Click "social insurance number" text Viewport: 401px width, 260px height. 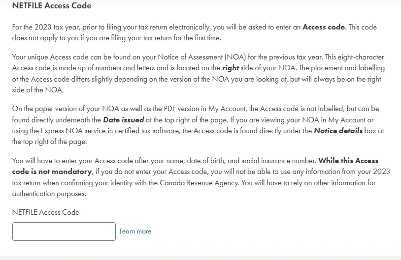pyautogui.click(x=279, y=161)
